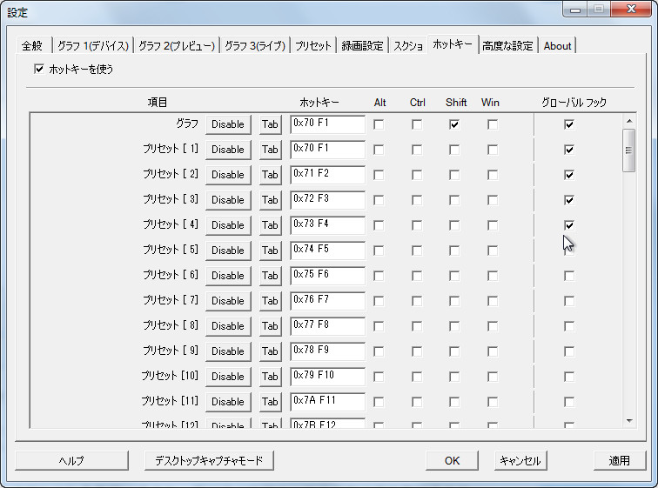The width and height of the screenshot is (658, 488).
Task: Uncheck global hook for プリセット [ 3]
Action: (x=569, y=200)
